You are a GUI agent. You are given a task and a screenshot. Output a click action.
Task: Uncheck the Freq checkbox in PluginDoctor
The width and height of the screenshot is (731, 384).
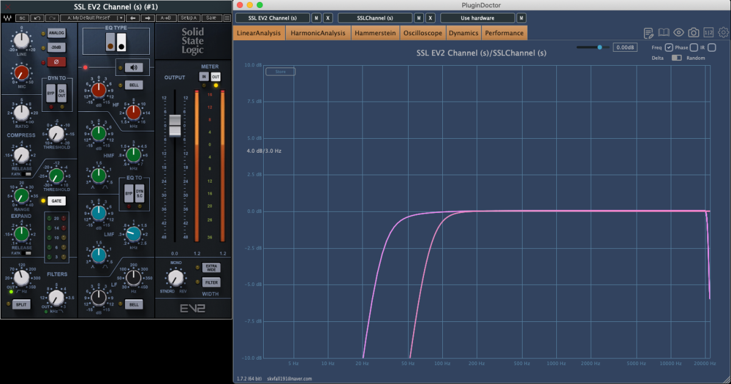coord(669,47)
